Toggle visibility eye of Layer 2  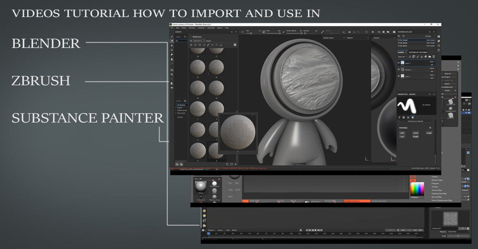399,63
